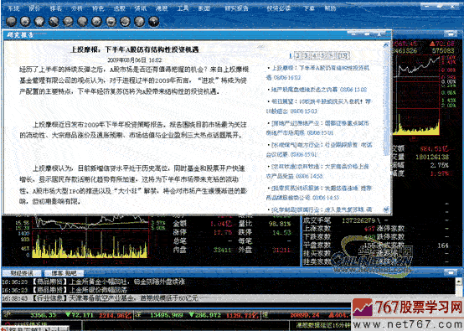Image resolution: width=464 pixels, height=331 pixels.
Task: Click the report panel scroll-down arrow
Action: point(386,209)
